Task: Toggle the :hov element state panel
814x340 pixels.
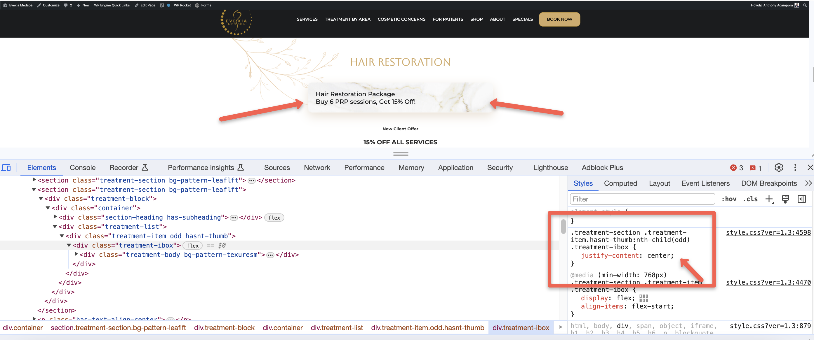Action: pos(729,199)
